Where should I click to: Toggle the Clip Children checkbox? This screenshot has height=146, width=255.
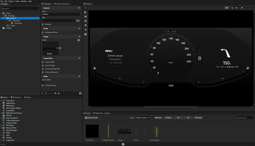point(43,82)
